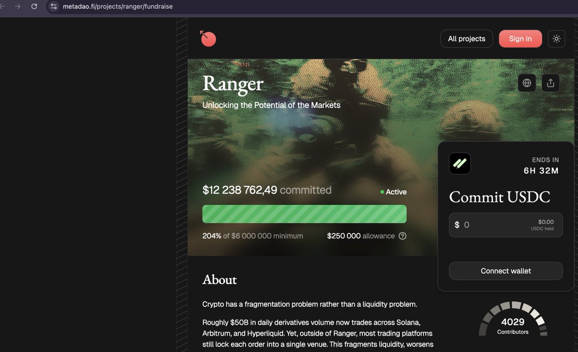Toggle the light/dark theme sun icon

(x=557, y=39)
